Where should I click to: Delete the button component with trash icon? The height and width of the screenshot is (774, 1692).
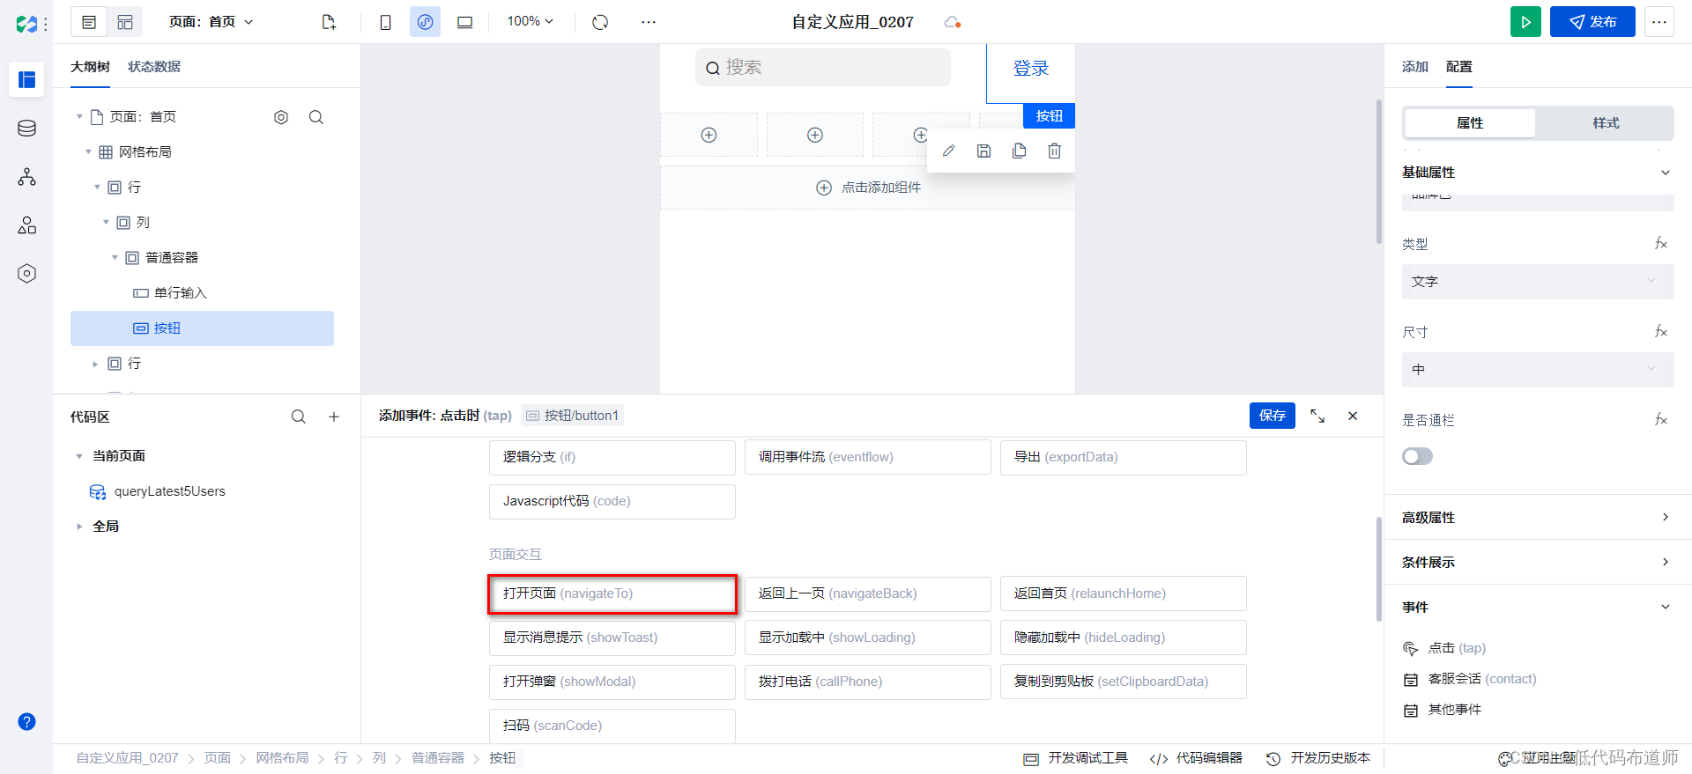[1054, 151]
